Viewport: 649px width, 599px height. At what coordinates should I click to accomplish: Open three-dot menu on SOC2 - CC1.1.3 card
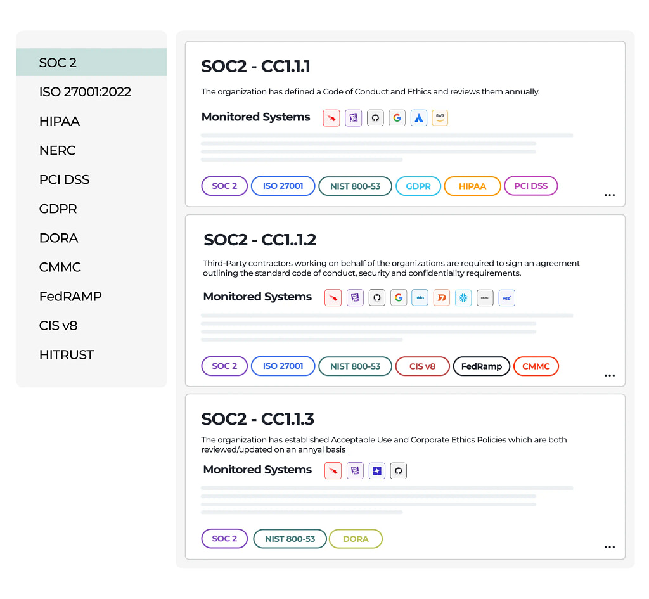pyautogui.click(x=610, y=547)
